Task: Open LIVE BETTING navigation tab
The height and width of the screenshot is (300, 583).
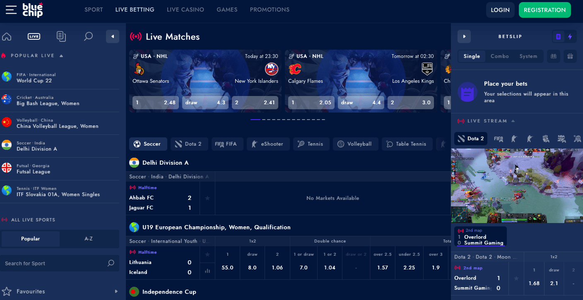Action: (135, 10)
